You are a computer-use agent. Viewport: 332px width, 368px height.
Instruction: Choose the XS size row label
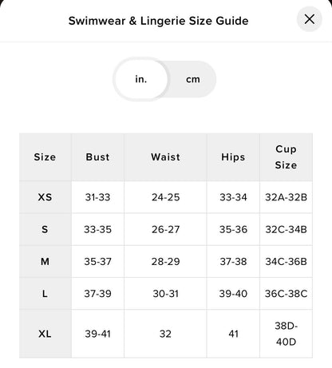(45, 197)
